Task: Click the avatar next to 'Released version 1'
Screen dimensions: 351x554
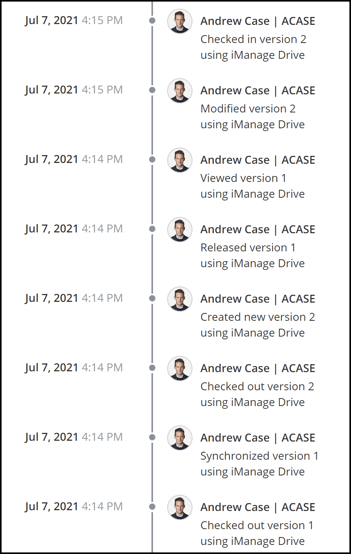Action: click(x=179, y=230)
